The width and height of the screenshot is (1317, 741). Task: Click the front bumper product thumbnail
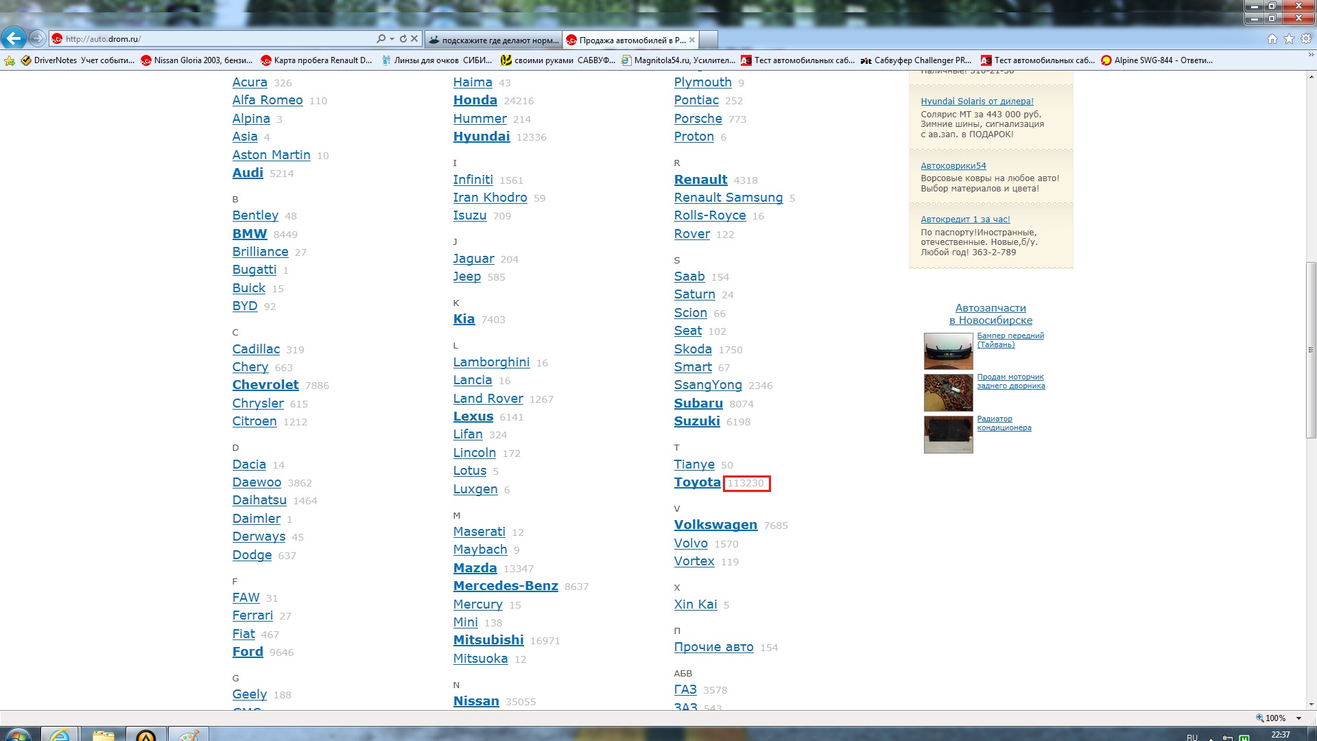[948, 351]
